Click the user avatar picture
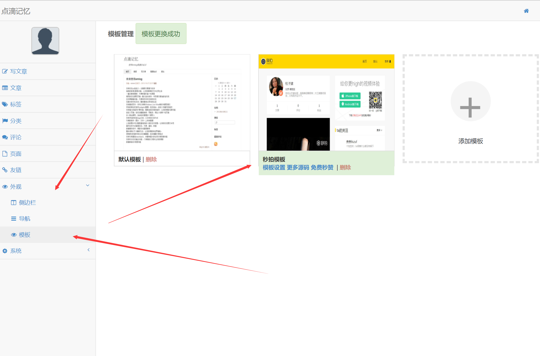The image size is (540, 356). [x=45, y=41]
